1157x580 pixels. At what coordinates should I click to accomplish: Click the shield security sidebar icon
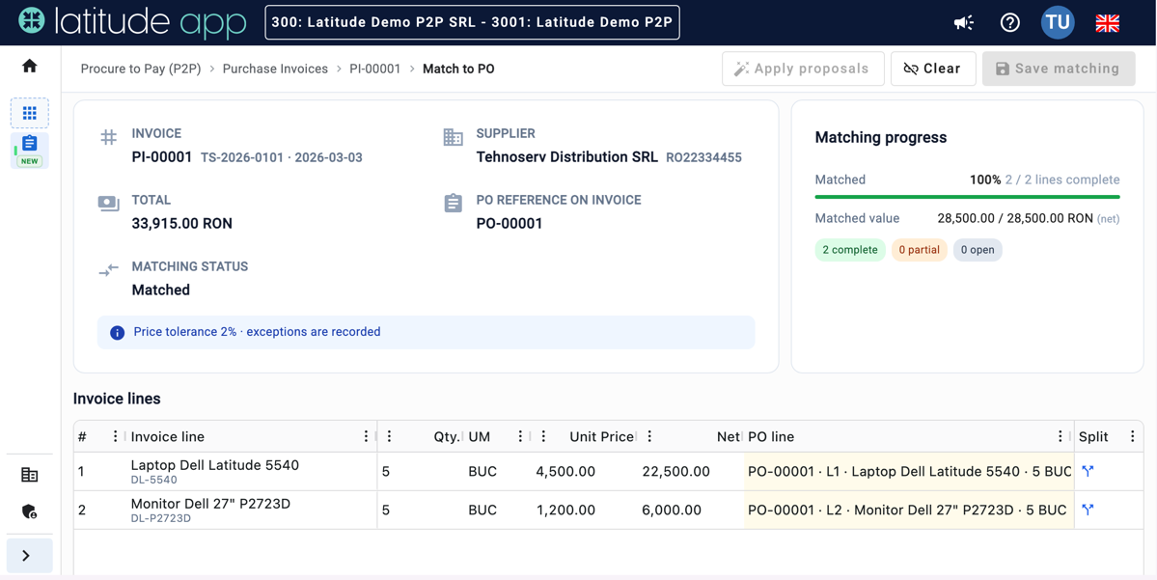point(30,511)
